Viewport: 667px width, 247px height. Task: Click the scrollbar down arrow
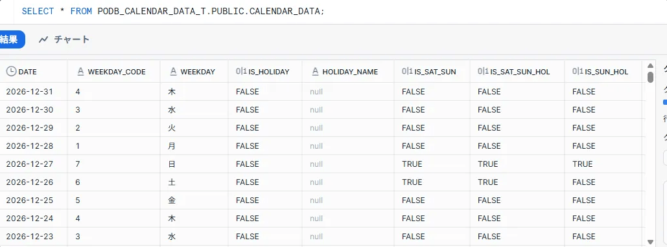[x=650, y=241]
